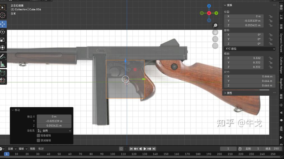Viewport: 284px width, 159px height.
Task: Click the dimensions Z field 0.664 m
Action: coord(250,85)
